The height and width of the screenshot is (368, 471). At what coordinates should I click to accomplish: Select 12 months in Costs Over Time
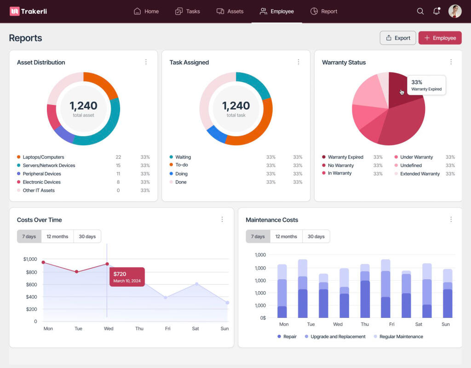click(57, 236)
